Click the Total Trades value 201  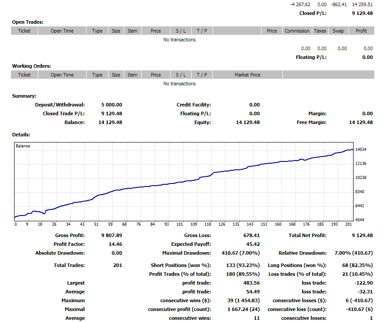pyautogui.click(x=117, y=265)
